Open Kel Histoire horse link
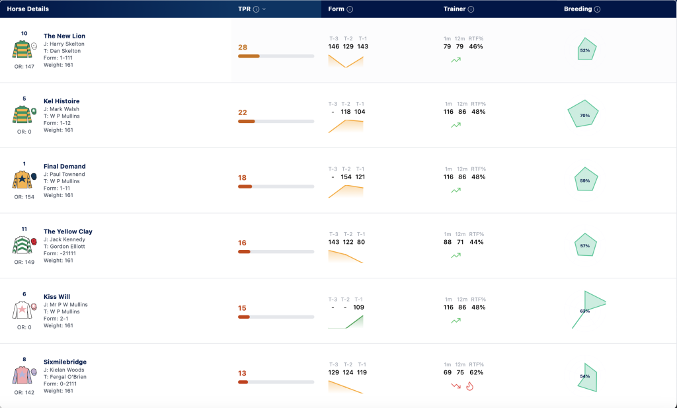Screen dimensions: 677x408 click(x=61, y=101)
